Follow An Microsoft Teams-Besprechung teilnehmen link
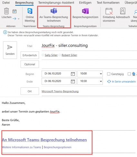The width and height of the screenshot is (137, 157). pos(44,140)
